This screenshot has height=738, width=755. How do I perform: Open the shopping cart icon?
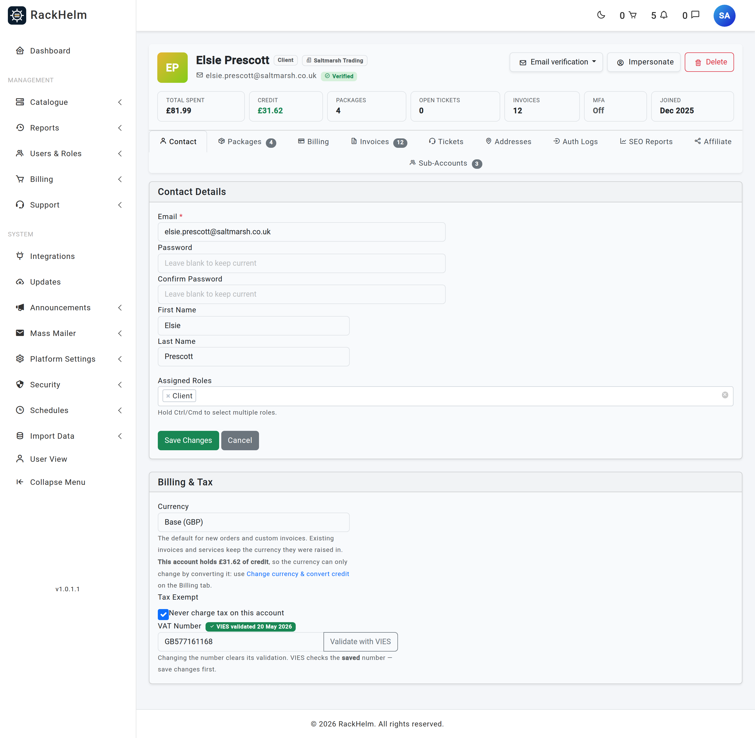click(x=633, y=15)
